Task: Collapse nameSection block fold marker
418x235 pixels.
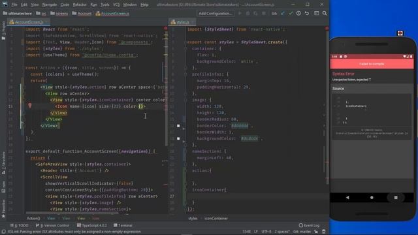Action: [x=185, y=151]
